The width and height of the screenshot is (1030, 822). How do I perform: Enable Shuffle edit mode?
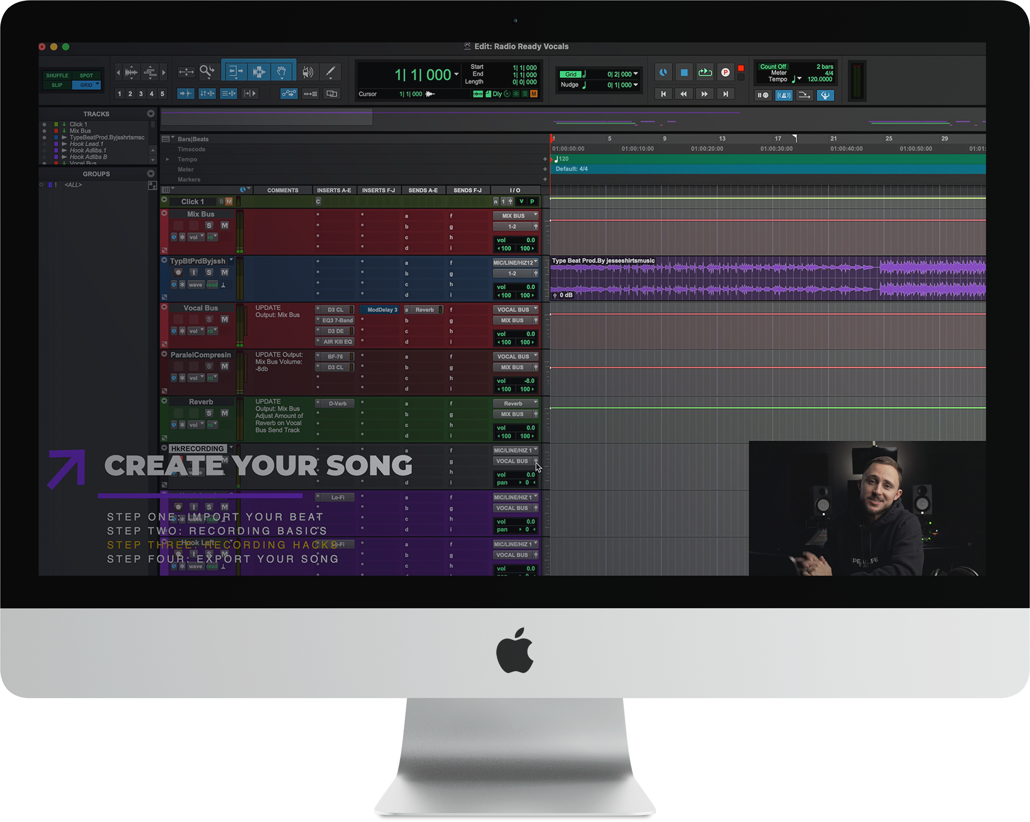point(57,76)
